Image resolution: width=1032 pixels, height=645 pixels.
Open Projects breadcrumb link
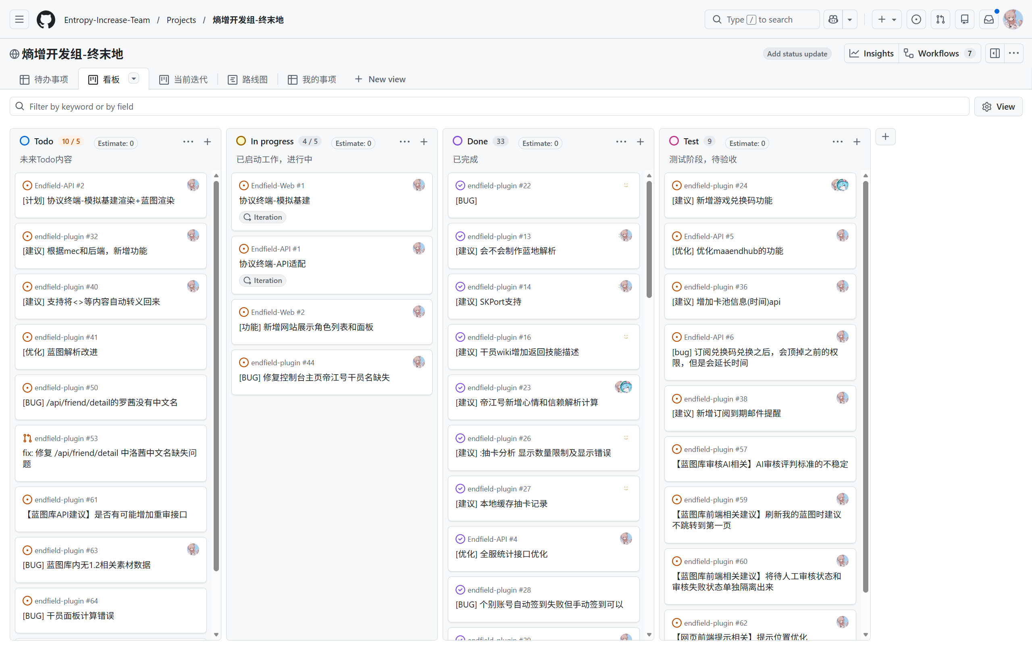tap(181, 20)
